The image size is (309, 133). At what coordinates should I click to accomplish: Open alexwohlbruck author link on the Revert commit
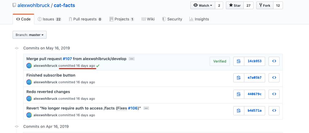(45, 115)
